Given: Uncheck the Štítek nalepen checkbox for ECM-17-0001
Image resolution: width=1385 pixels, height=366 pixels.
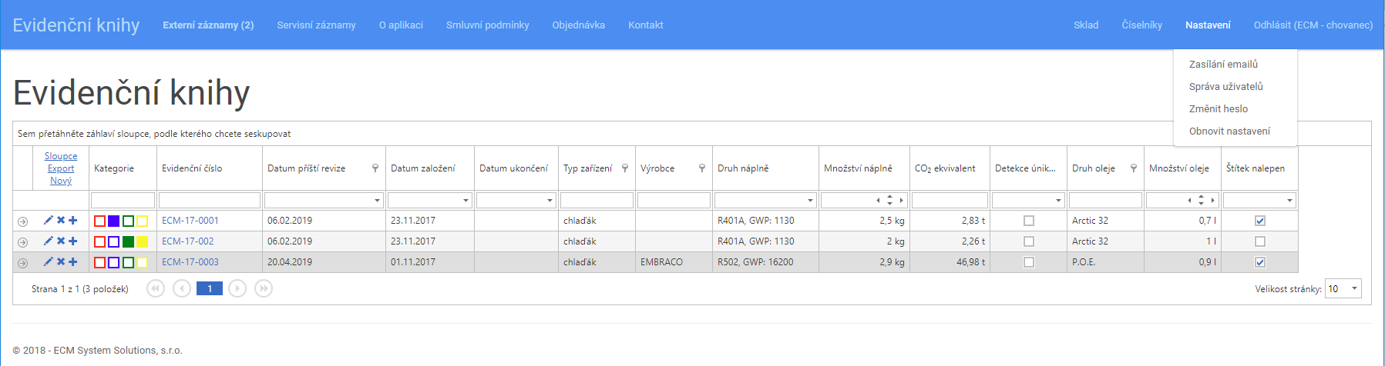Looking at the screenshot, I should click(x=1260, y=221).
